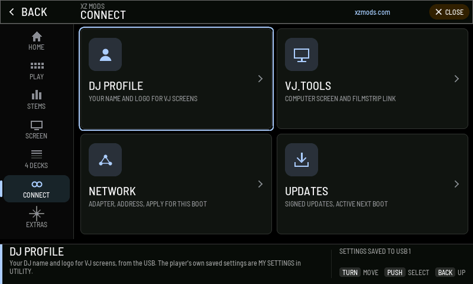Open the VJ.TOOLS card title
The width and height of the screenshot is (473, 284).
click(x=308, y=86)
